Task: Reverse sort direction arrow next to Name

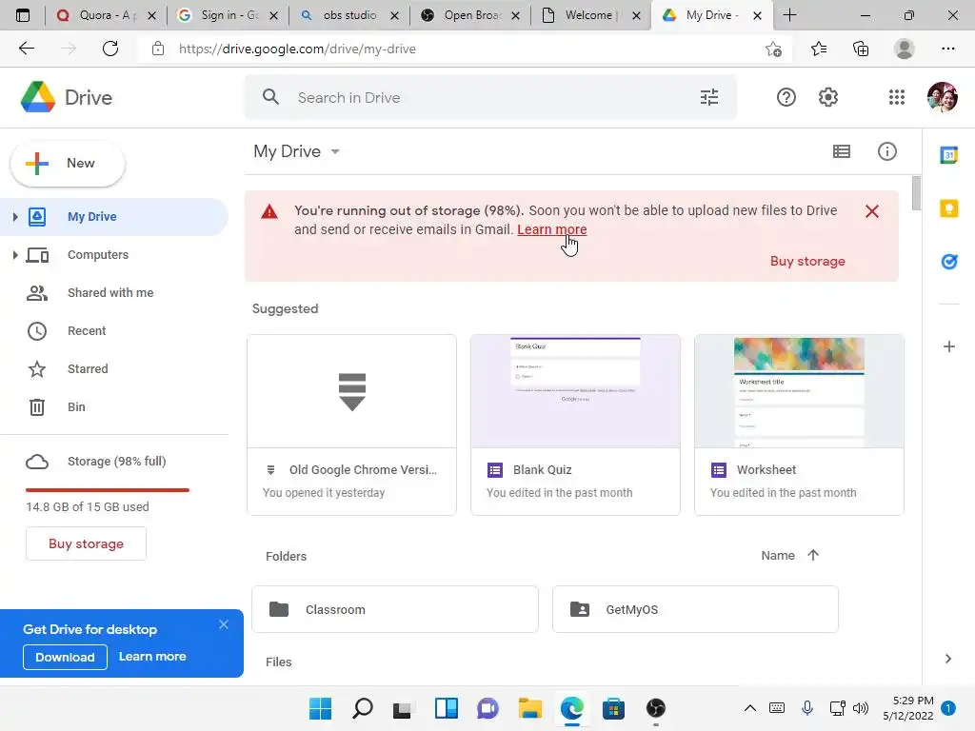Action: point(813,555)
